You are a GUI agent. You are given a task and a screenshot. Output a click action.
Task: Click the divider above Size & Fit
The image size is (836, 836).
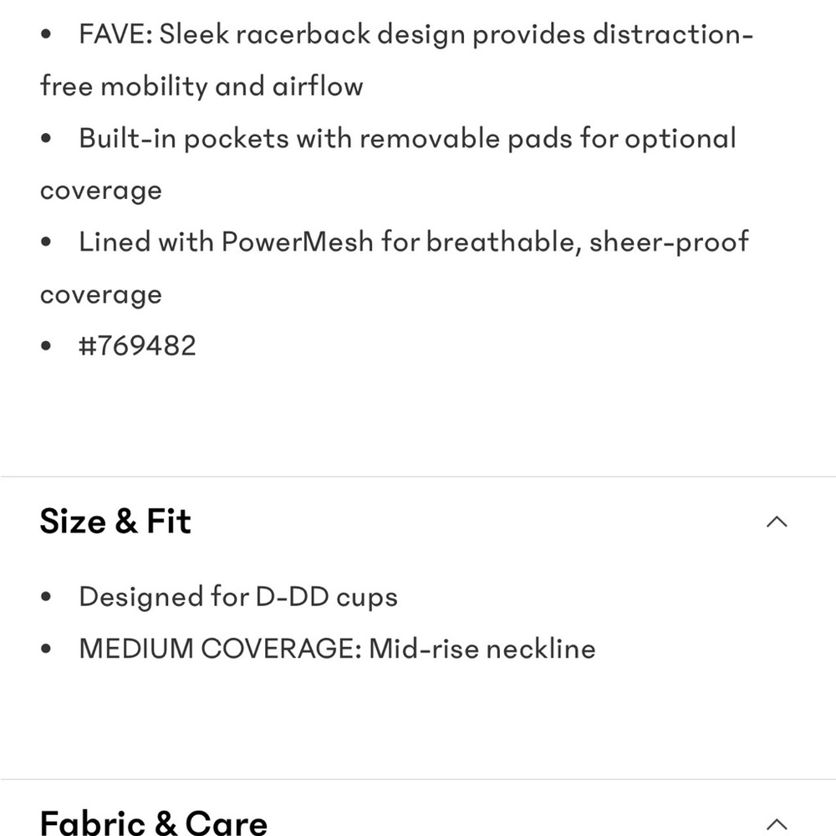pyautogui.click(x=418, y=473)
